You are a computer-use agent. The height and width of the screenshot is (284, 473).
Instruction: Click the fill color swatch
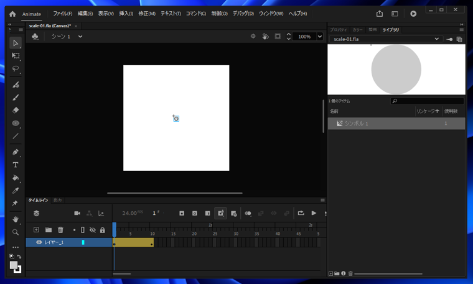pyautogui.click(x=14, y=265)
